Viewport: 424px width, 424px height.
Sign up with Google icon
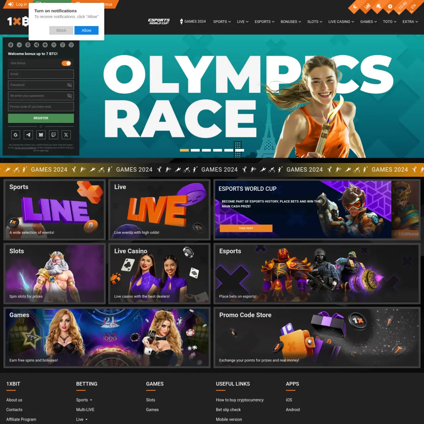pos(16,135)
